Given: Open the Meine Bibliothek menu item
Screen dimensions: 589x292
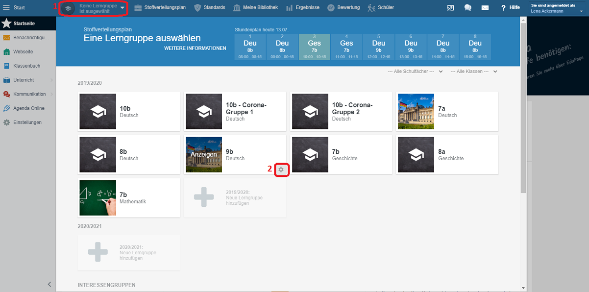Looking at the screenshot, I should (x=255, y=7).
